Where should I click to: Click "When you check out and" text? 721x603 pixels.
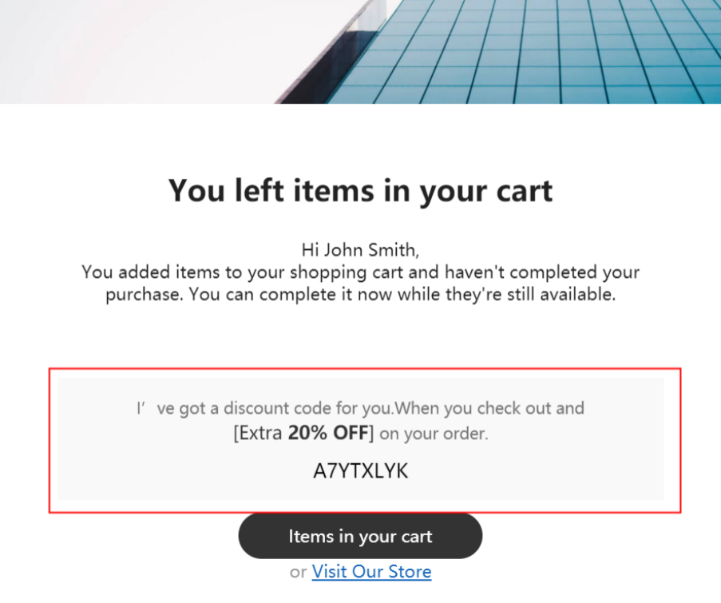click(489, 408)
